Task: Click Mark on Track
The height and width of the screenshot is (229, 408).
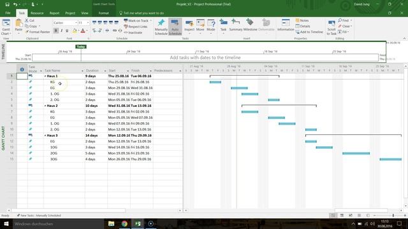Action: (x=136, y=20)
